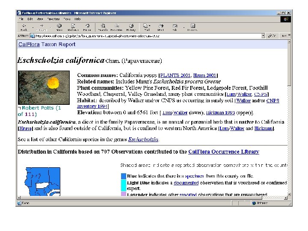Image resolution: width=308 pixels, height=231 pixels.
Task: Open the Forward button history dropdown arrow
Action: pyautogui.click(x=50, y=27)
